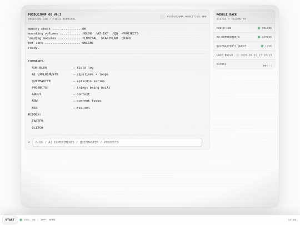This screenshot has height=225, width=300.
Task: Open the FIELD LOG module row
Action: click(x=244, y=28)
